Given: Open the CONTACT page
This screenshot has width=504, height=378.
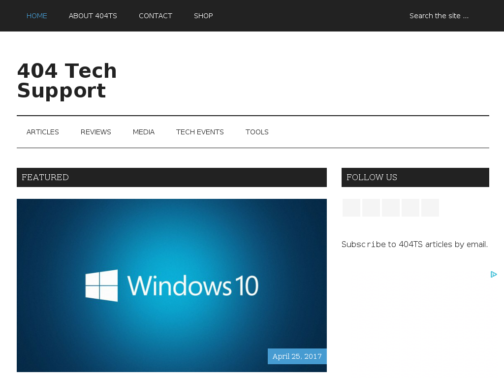Looking at the screenshot, I should (156, 16).
